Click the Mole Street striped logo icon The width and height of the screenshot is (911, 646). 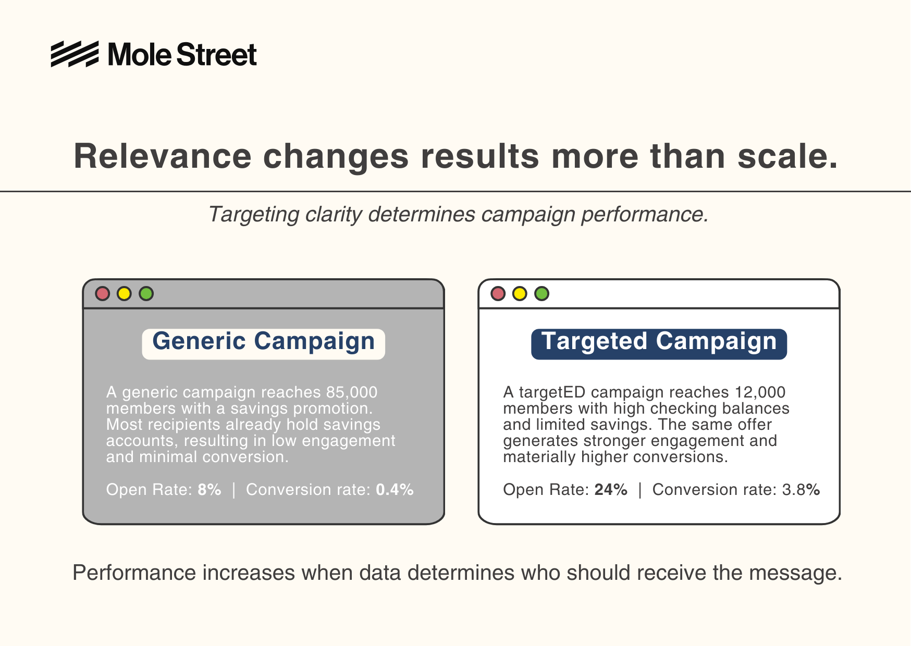75,54
